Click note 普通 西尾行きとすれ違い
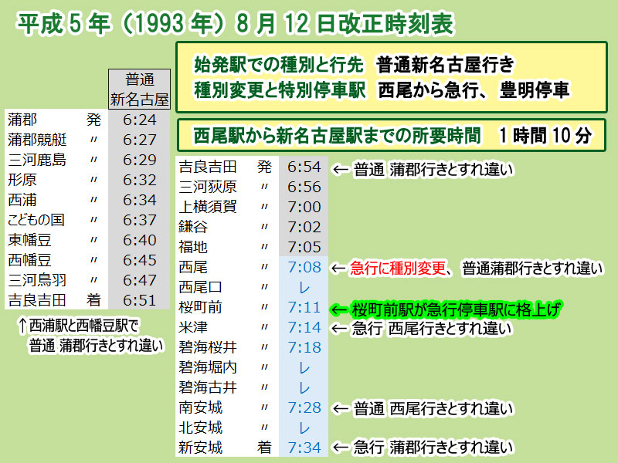 433,409
